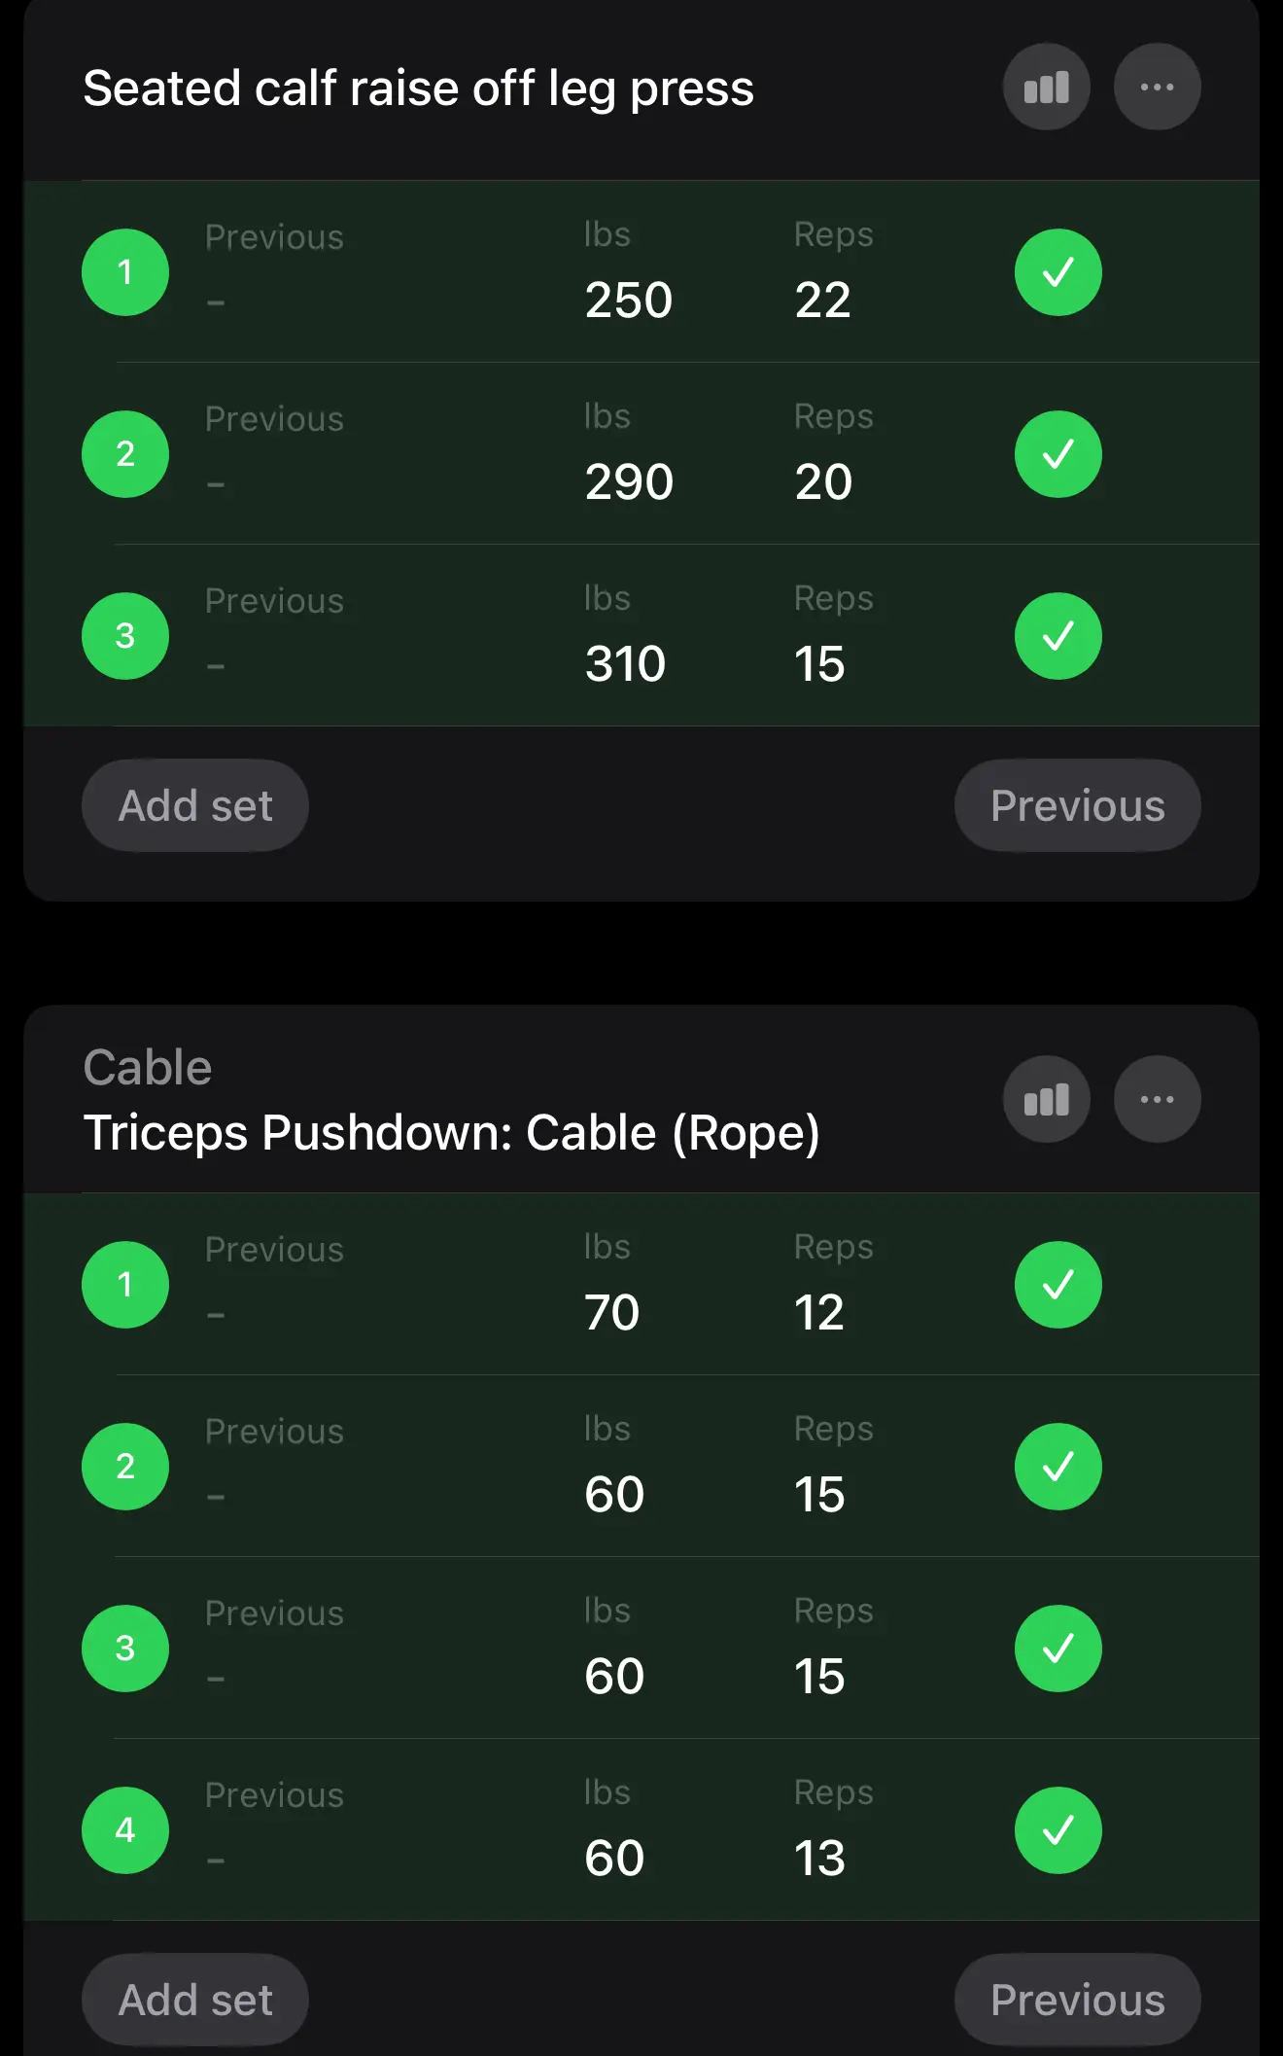Open stats chart for Triceps Pushdown
Screen dimensions: 1283x2056
(1046, 1100)
